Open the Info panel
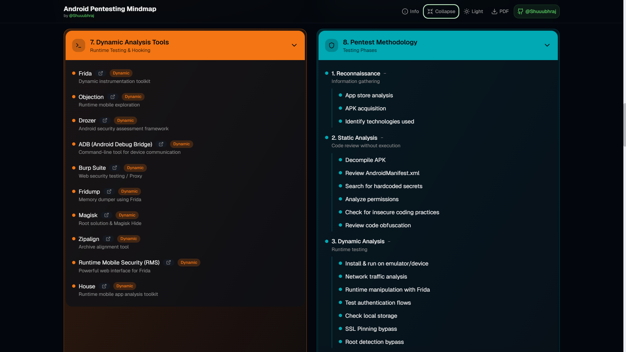The width and height of the screenshot is (626, 352). pyautogui.click(x=410, y=11)
